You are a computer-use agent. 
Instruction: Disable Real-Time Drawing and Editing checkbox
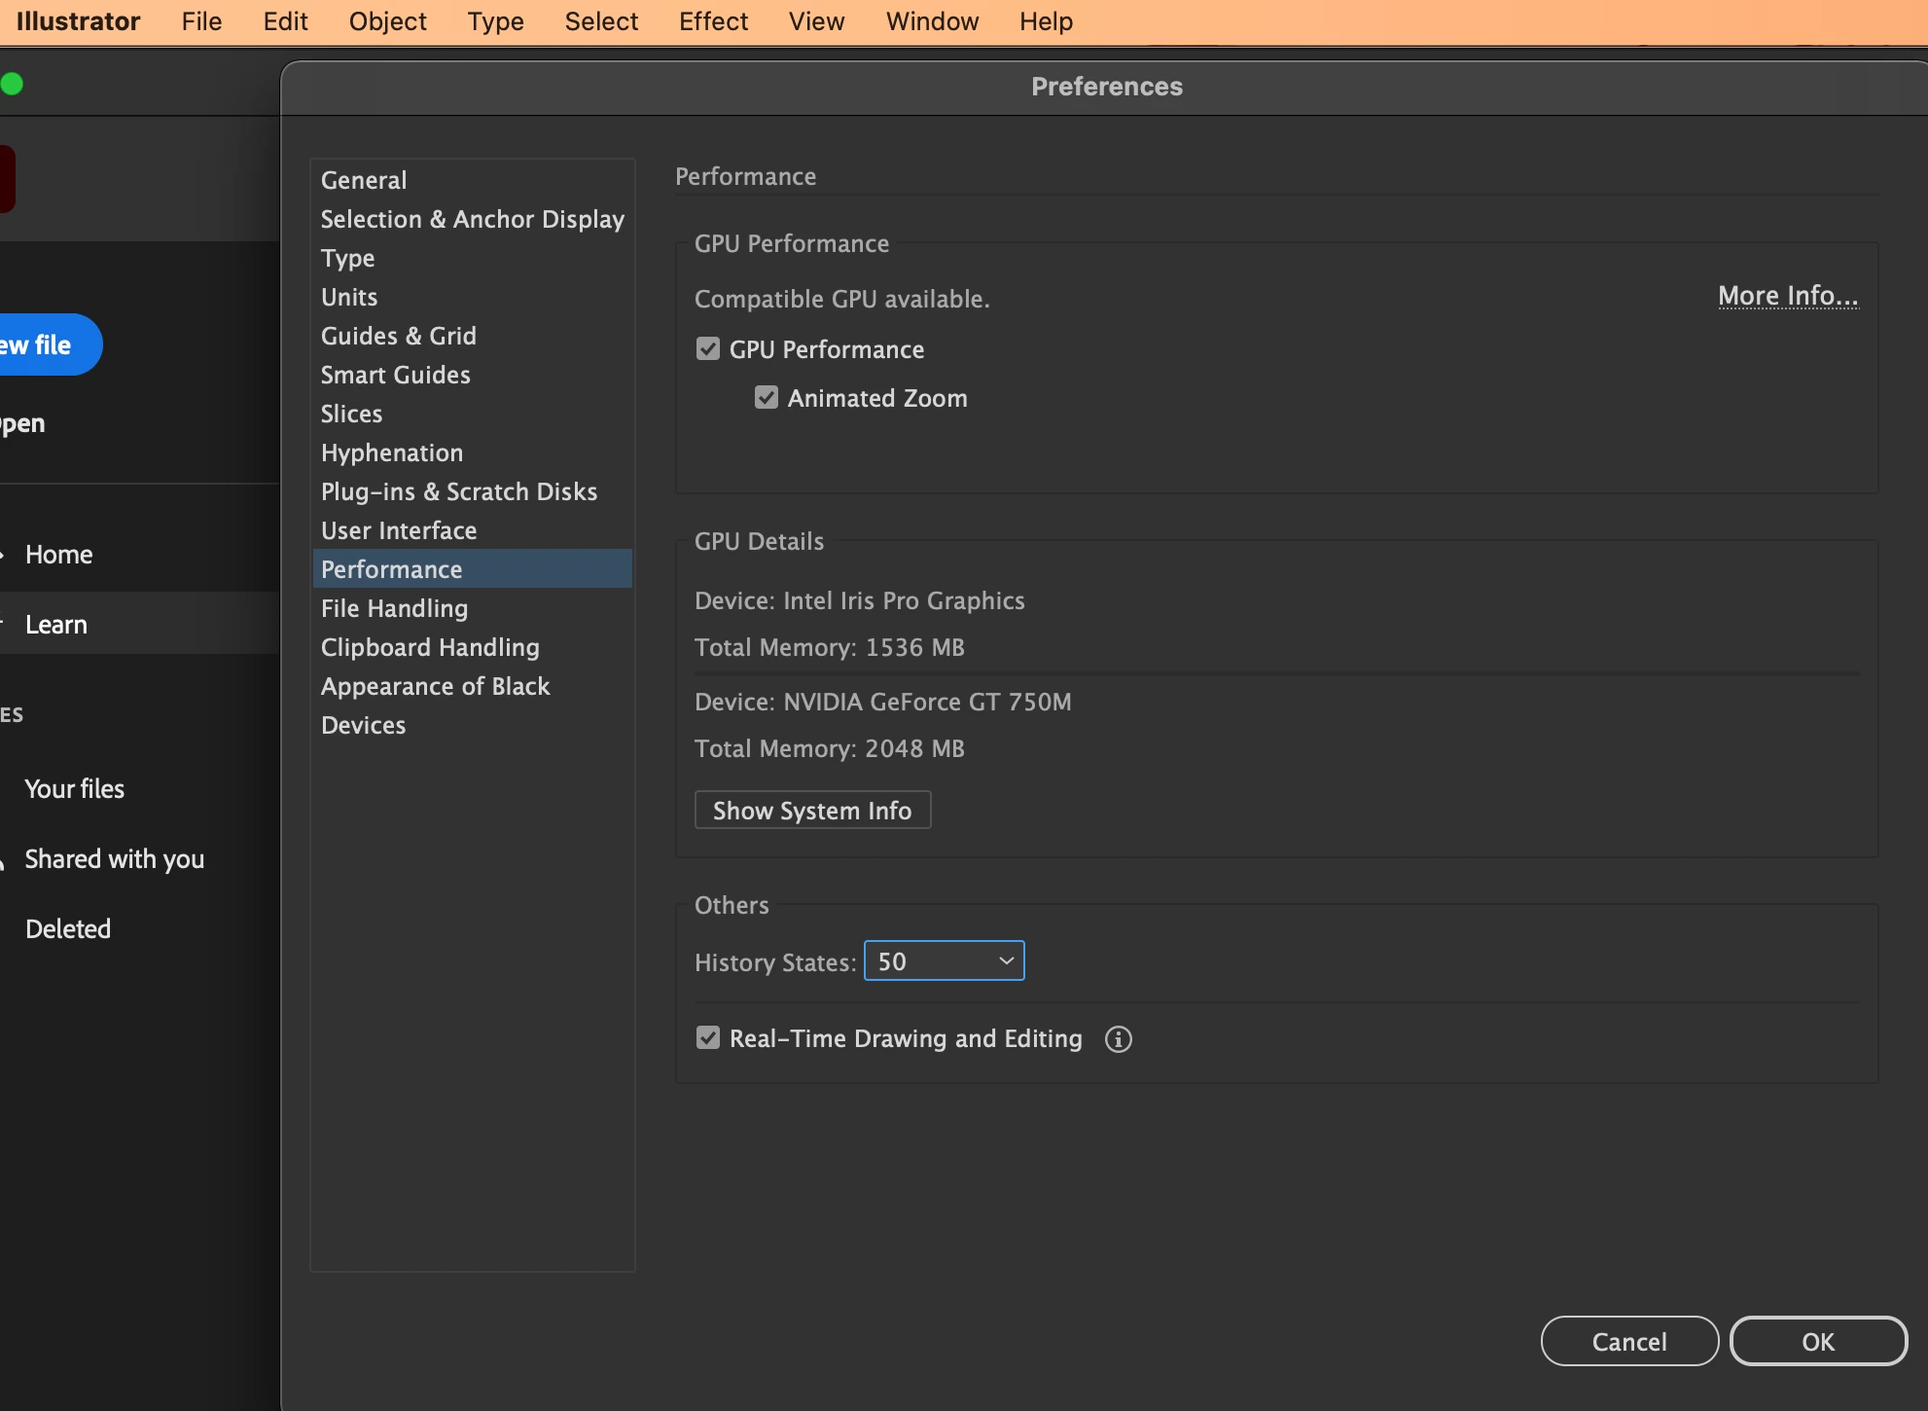(x=708, y=1038)
